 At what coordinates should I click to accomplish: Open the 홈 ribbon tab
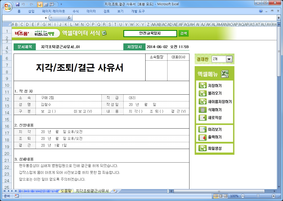tap(19, 11)
